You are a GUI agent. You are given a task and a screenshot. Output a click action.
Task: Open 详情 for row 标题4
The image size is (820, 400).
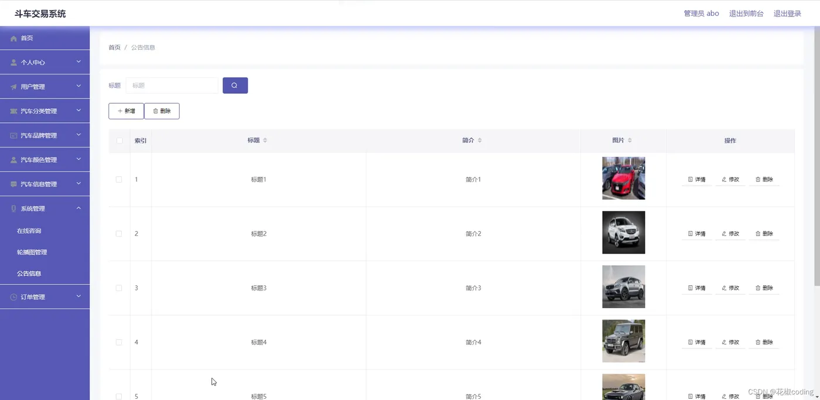coord(697,343)
